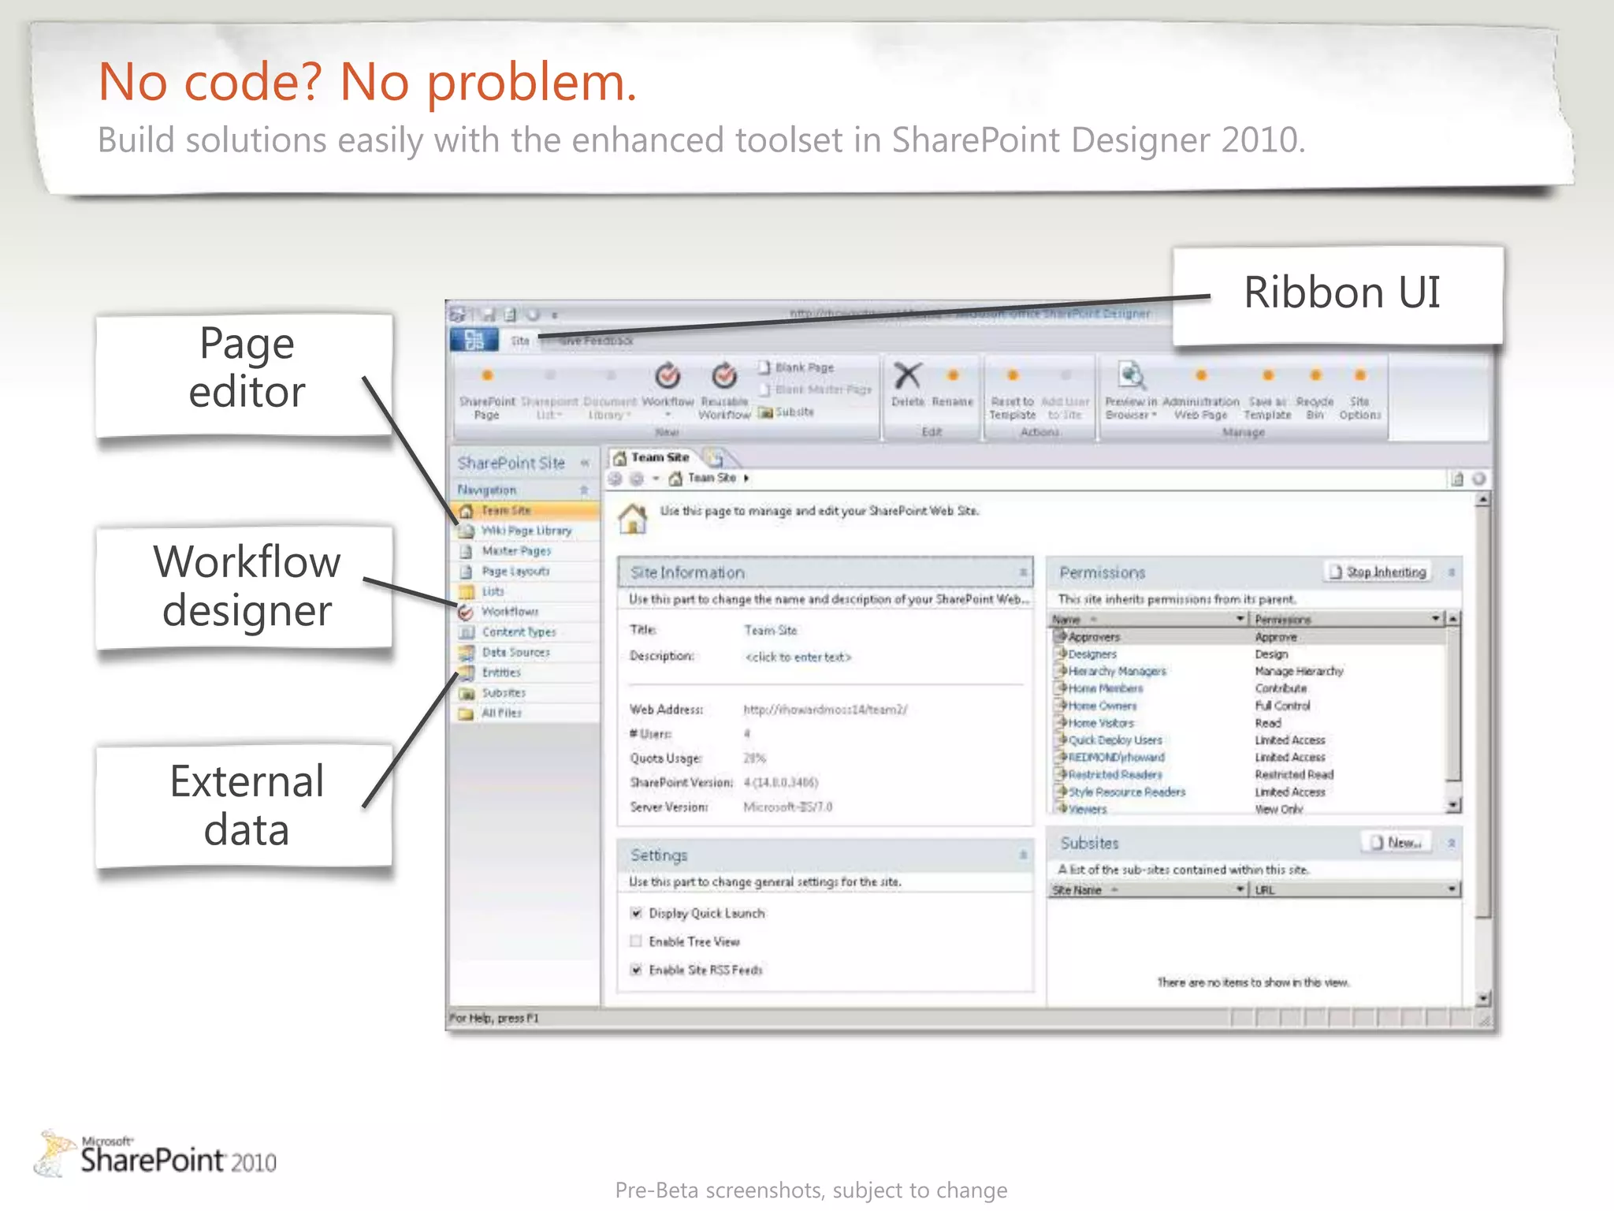Click Preview in Browser icon
Viewport: 1614px width, 1211px height.
point(1131,376)
